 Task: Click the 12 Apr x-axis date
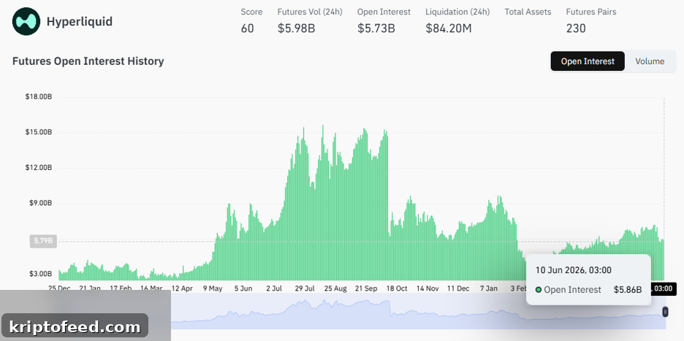182,288
